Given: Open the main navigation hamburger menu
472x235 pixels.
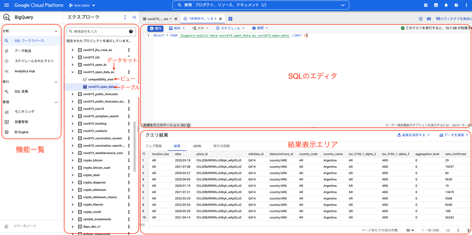Looking at the screenshot, I should click(7, 5).
